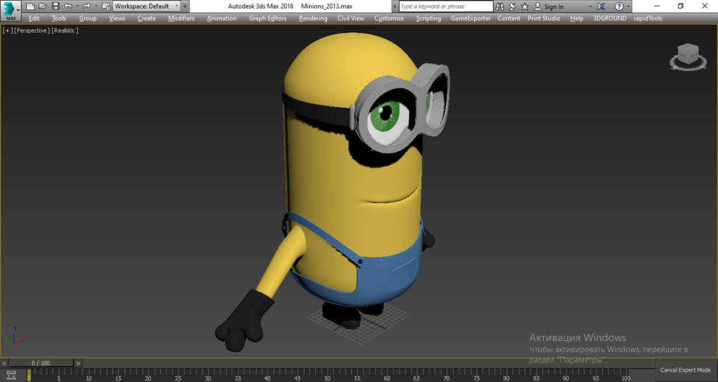Screen dimensions: 718x382
Task: Open the rapidTools menu
Action: pos(648,18)
